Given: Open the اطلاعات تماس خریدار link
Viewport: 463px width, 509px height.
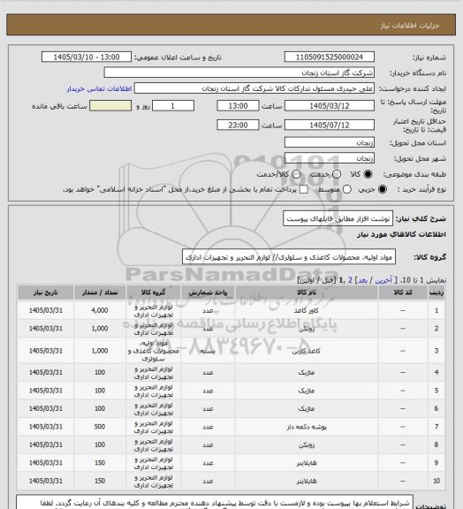Looking at the screenshot, I should 99,88.
